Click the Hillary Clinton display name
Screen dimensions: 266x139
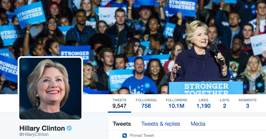(x=42, y=128)
